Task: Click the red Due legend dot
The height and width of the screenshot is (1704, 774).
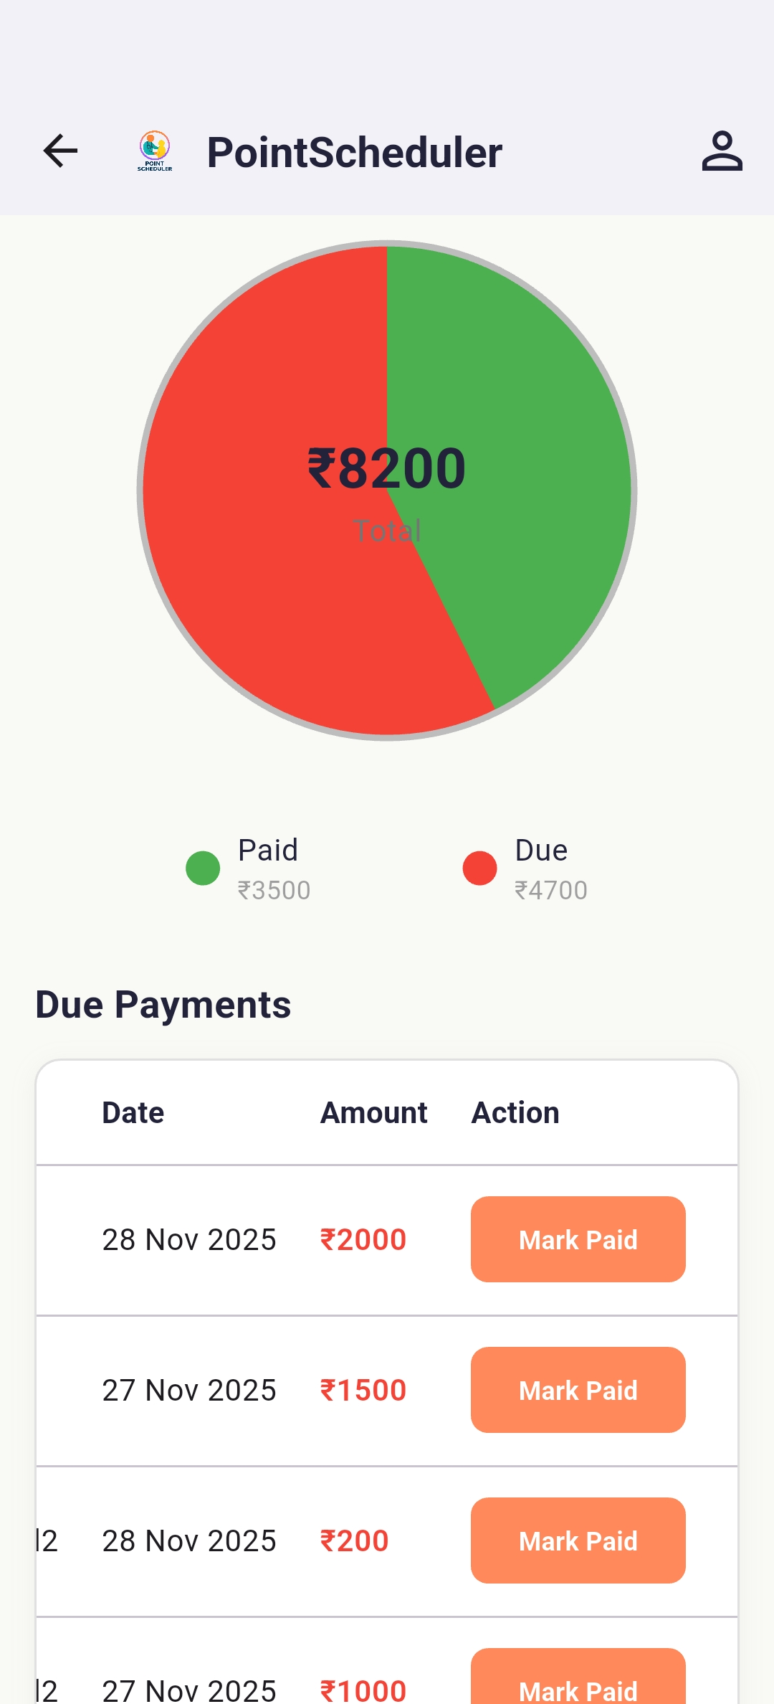Action: coord(479,868)
